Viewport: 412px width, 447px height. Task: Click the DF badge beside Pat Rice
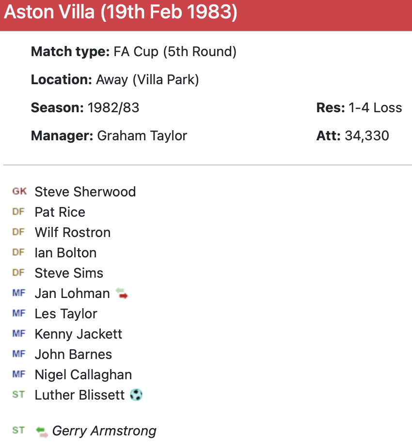[18, 212]
